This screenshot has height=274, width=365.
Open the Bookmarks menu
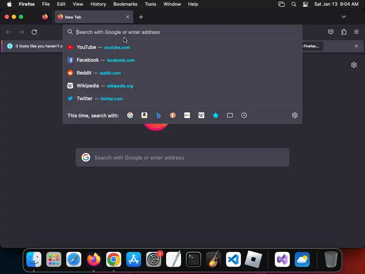tap(125, 4)
